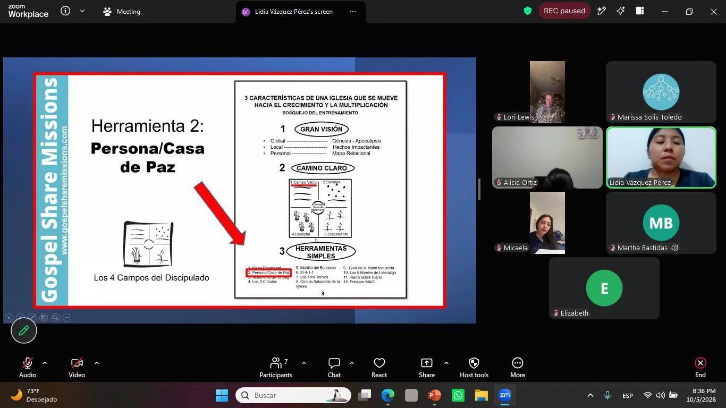Open the Chat panel
The width and height of the screenshot is (726, 408).
point(334,363)
